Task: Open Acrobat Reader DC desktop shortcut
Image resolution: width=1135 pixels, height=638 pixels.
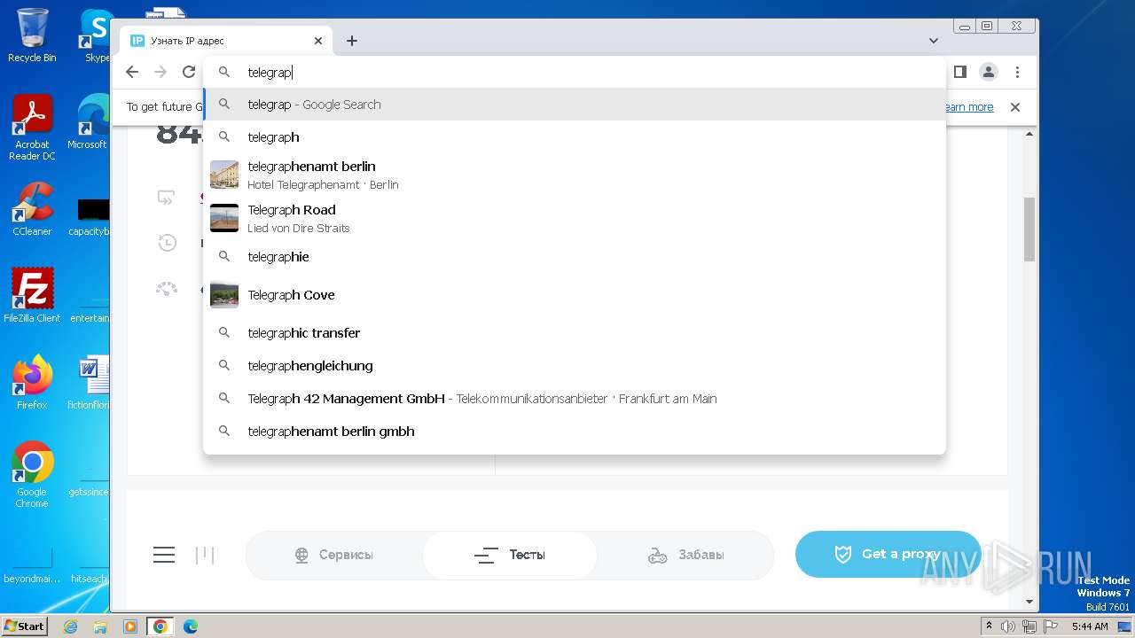Action: tap(32, 128)
